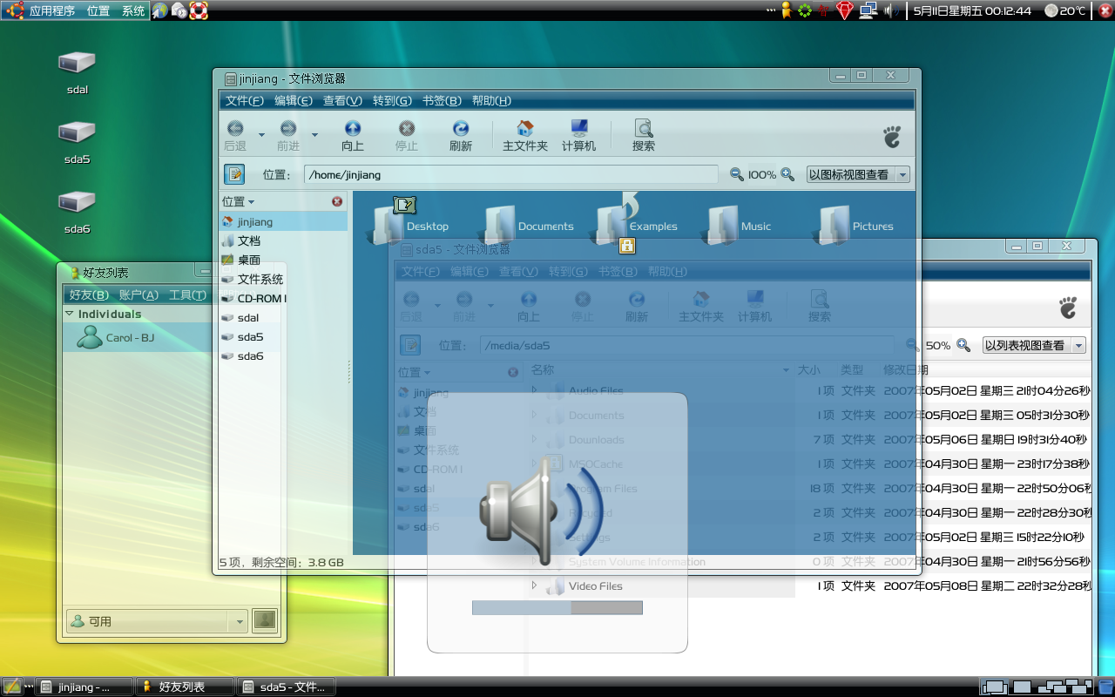Open 书签(B) menu in jinjiang window

(x=442, y=100)
